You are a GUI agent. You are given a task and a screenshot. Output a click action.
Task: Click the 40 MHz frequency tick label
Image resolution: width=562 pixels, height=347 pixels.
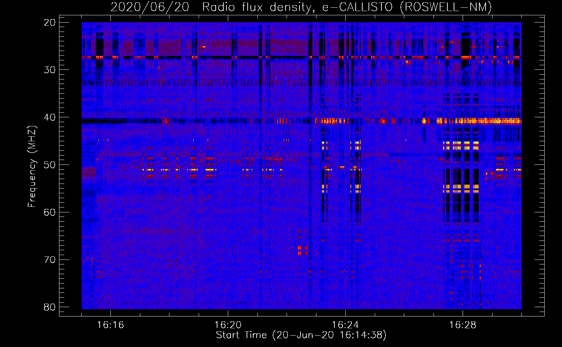pyautogui.click(x=50, y=117)
